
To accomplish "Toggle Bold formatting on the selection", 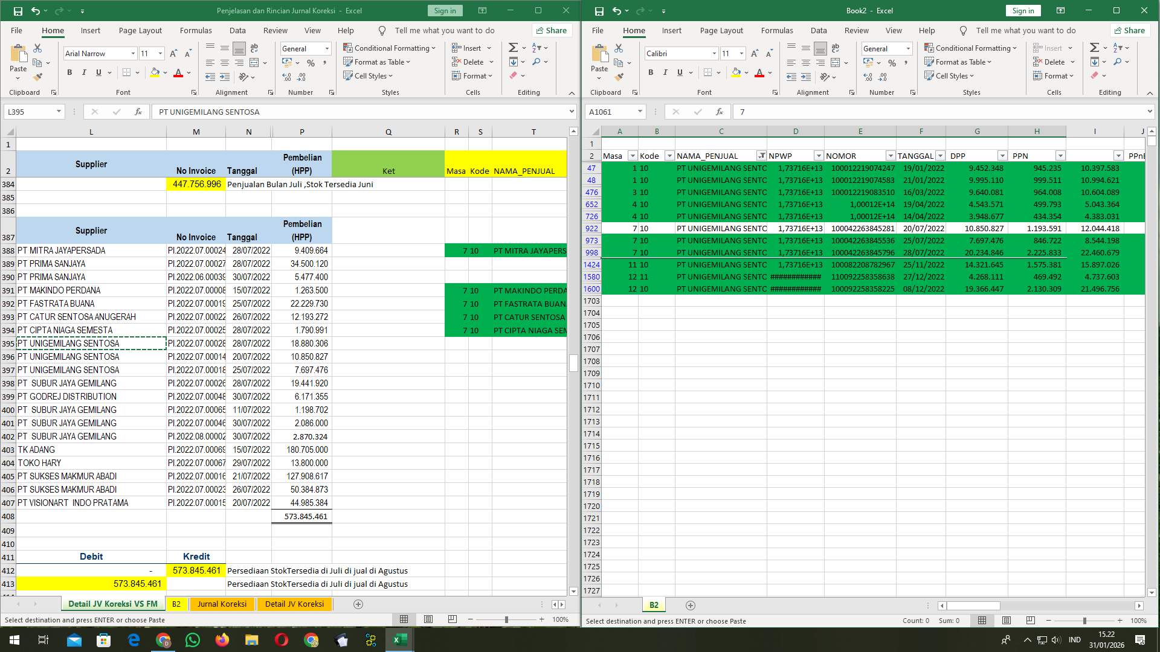I will 68,72.
